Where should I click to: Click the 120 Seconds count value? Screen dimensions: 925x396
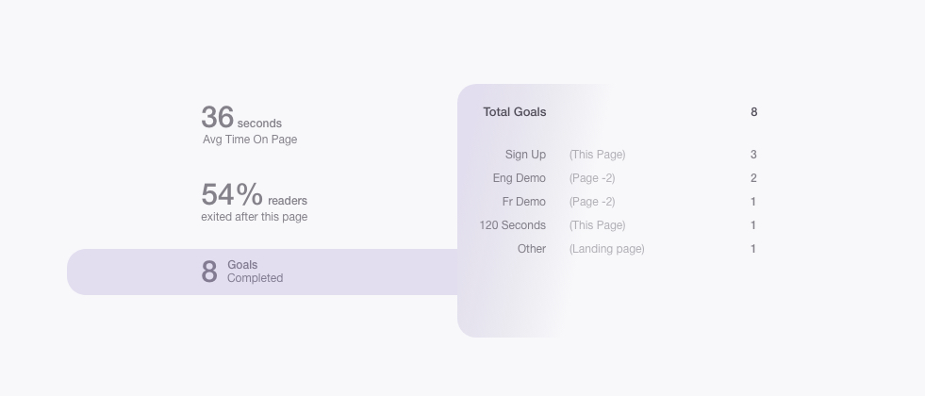point(753,225)
